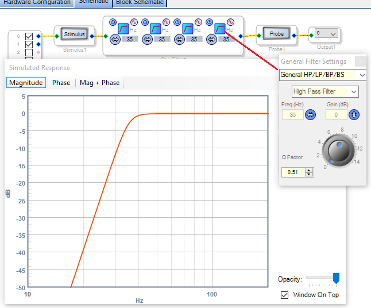
Task: Click the third filter's red sine wave icon
Action: coord(198,22)
